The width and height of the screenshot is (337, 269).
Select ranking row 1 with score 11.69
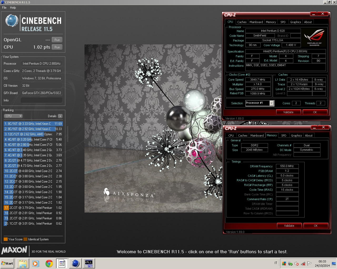(33, 124)
